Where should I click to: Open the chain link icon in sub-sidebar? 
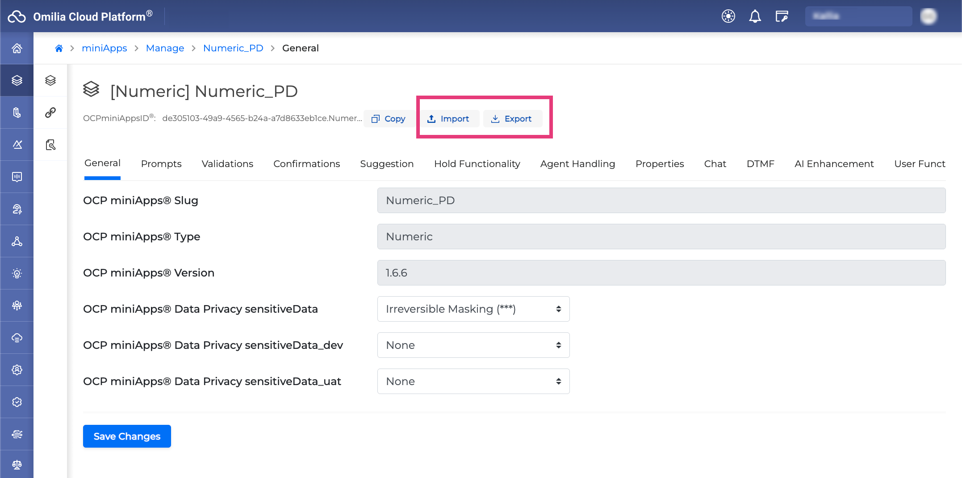pos(50,113)
